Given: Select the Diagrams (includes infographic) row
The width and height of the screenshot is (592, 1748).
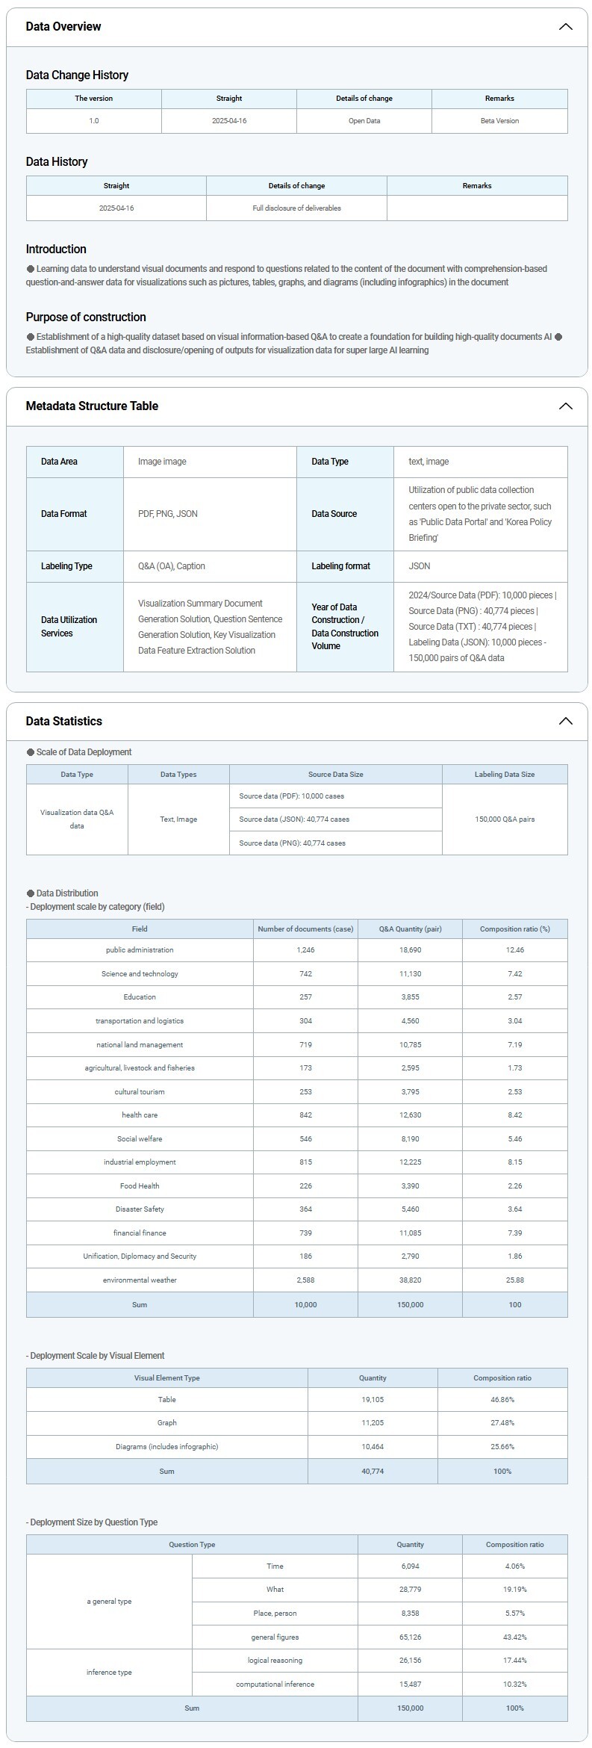Looking at the screenshot, I should click(x=166, y=1447).
